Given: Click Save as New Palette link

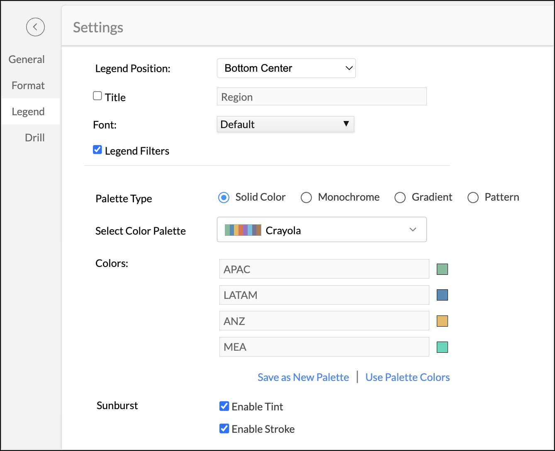Looking at the screenshot, I should coord(303,377).
